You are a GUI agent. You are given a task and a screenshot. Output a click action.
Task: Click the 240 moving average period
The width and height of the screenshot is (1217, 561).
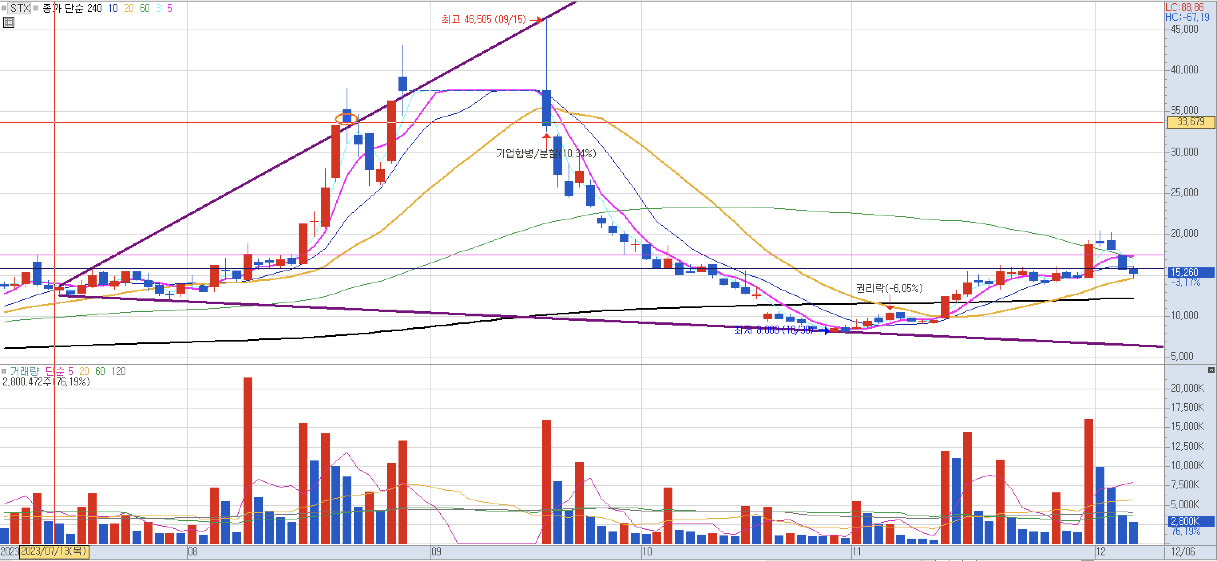coord(95,8)
